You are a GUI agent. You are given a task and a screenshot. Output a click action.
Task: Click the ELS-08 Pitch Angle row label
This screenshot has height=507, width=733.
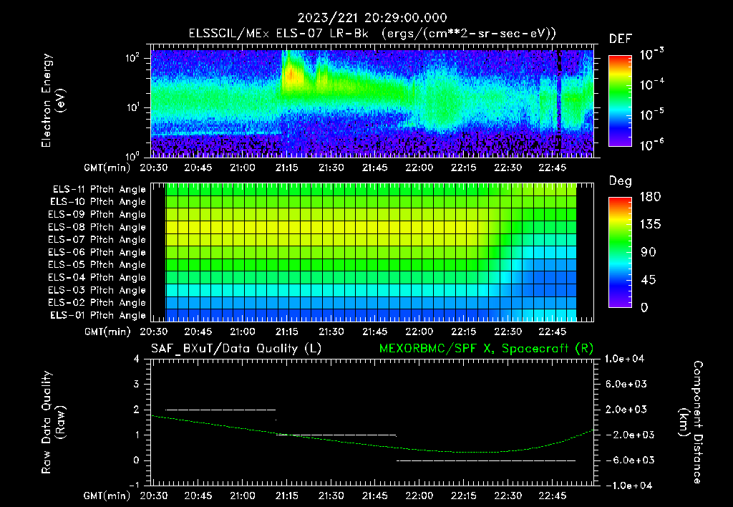coord(97,227)
